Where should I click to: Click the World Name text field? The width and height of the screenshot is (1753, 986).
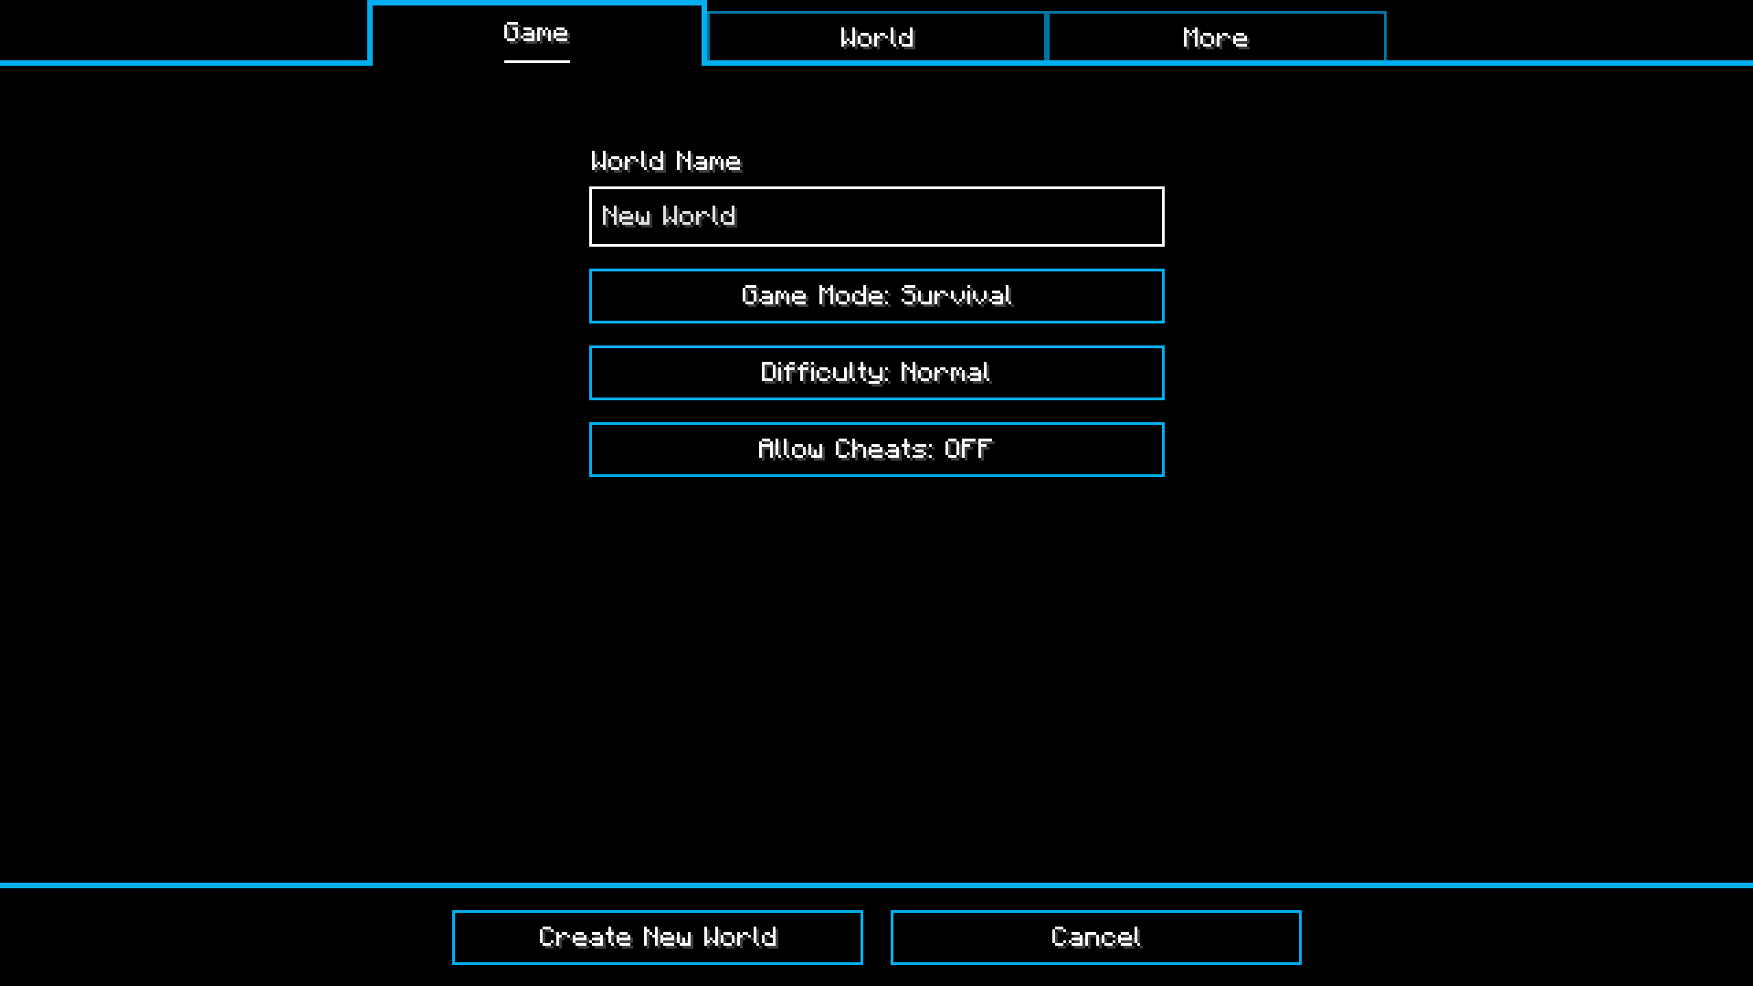pyautogui.click(x=876, y=217)
